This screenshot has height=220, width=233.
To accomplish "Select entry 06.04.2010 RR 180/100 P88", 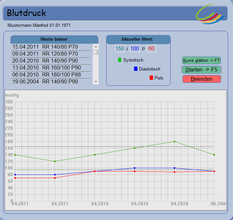I will (50, 75).
